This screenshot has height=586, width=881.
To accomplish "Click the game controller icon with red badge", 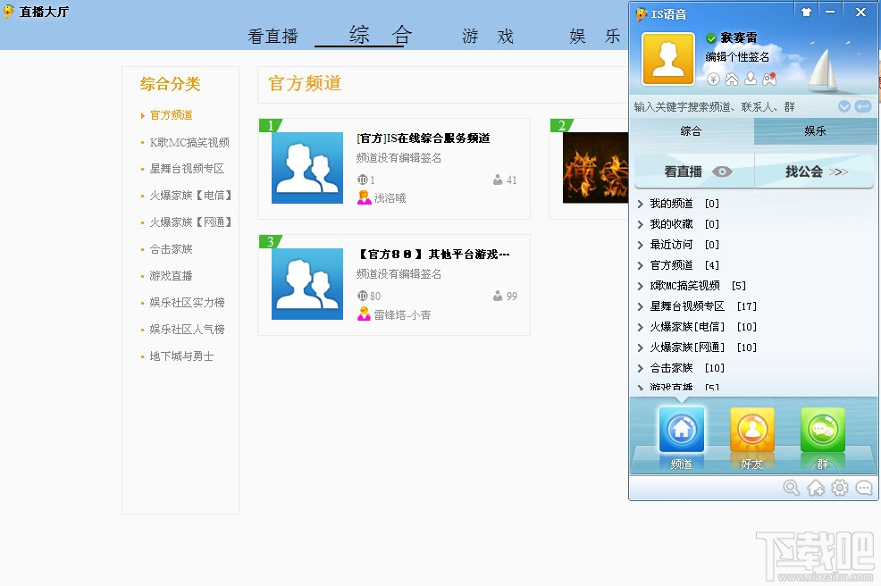I will click(x=768, y=80).
